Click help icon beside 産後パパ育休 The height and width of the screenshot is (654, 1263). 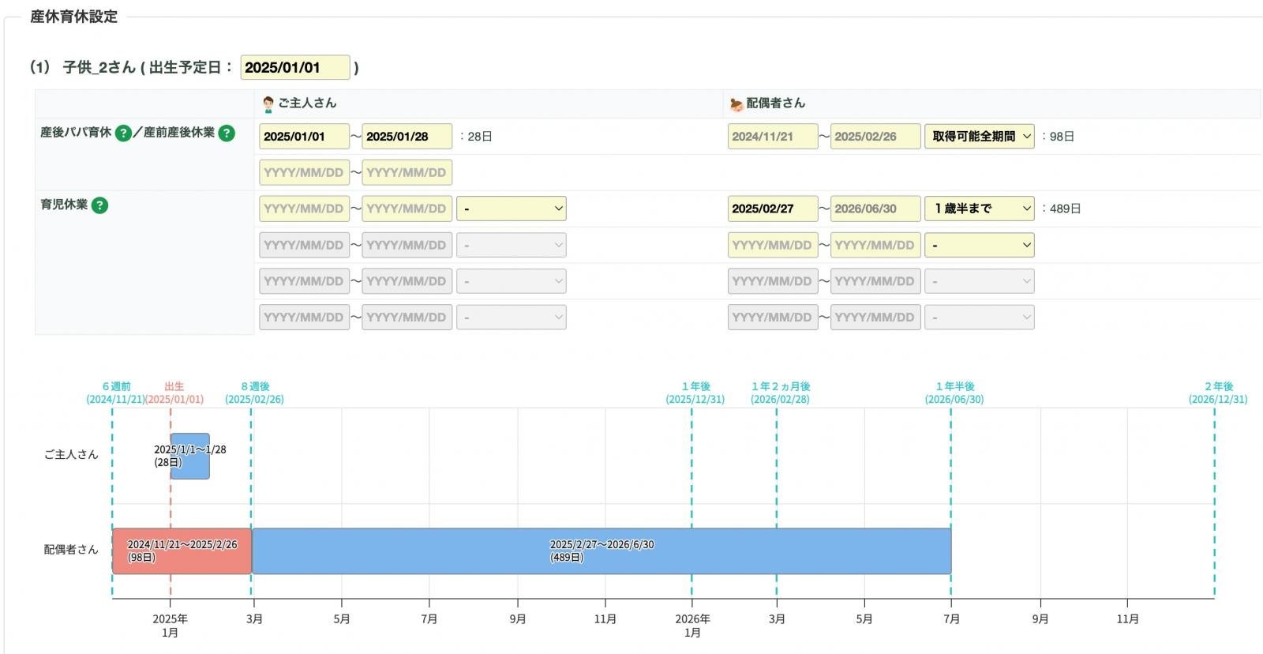pos(123,133)
